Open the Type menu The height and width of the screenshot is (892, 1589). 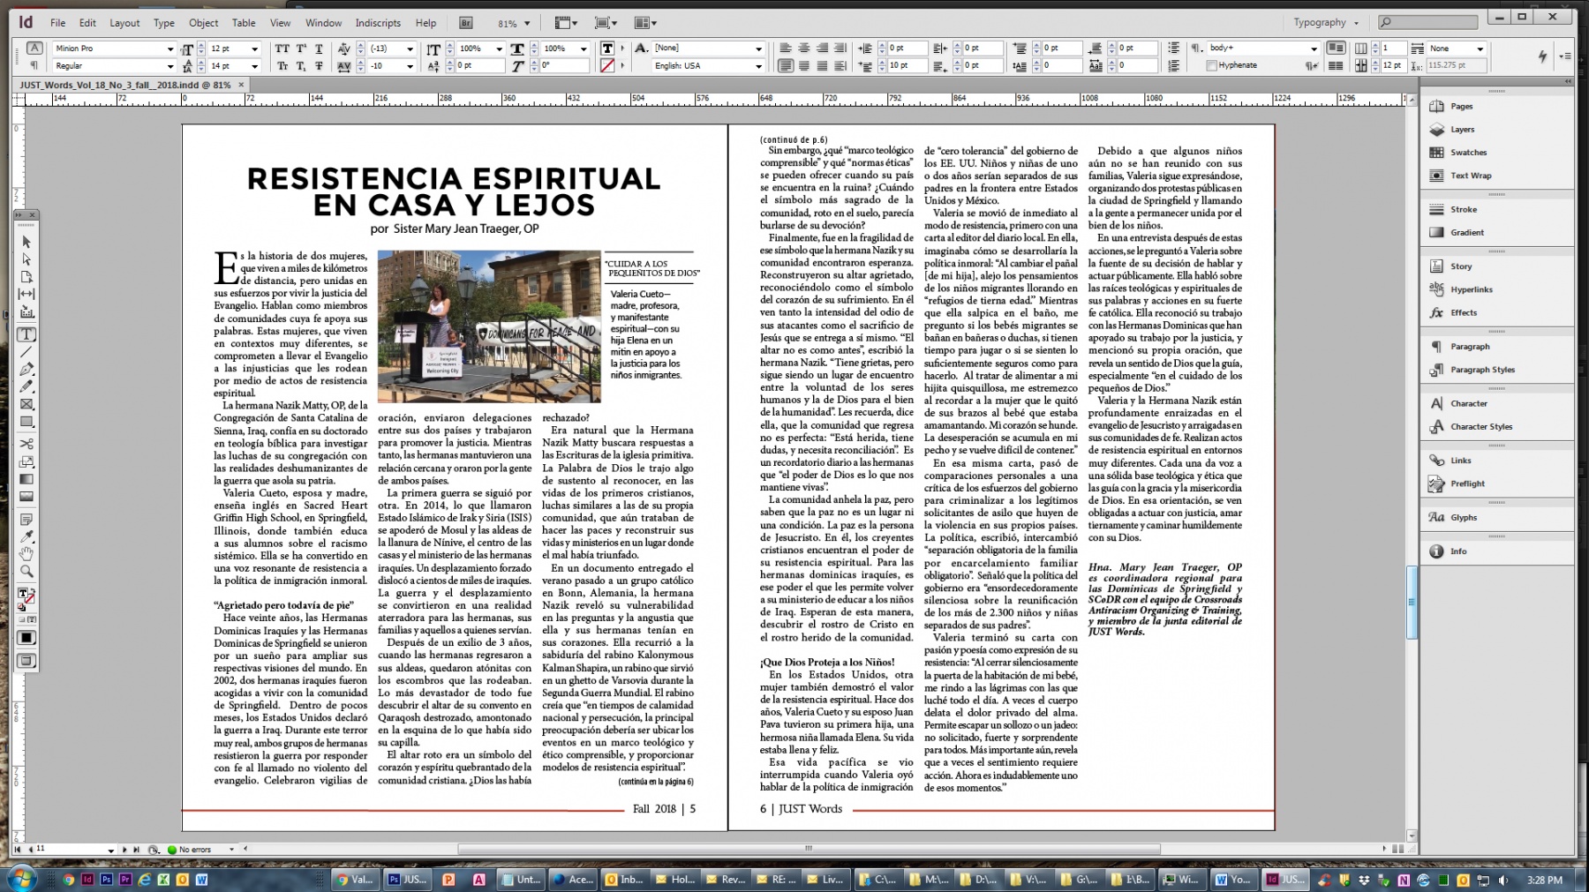tap(163, 23)
